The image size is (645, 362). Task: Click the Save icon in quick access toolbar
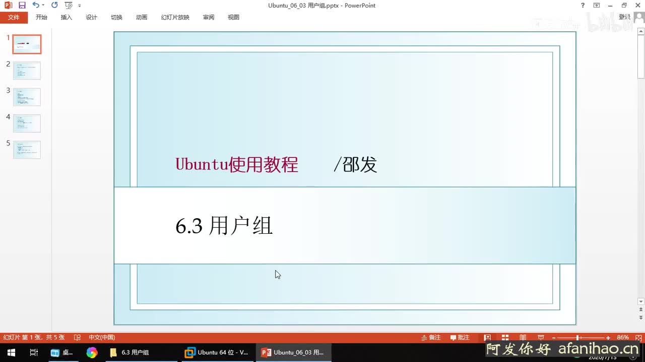tap(22, 5)
